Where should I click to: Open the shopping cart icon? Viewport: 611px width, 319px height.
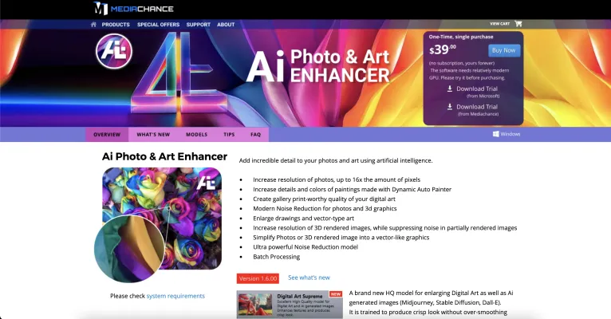[518, 24]
